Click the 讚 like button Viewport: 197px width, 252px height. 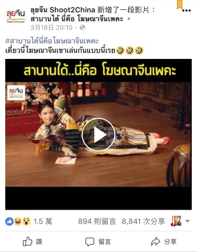[x=32, y=242]
